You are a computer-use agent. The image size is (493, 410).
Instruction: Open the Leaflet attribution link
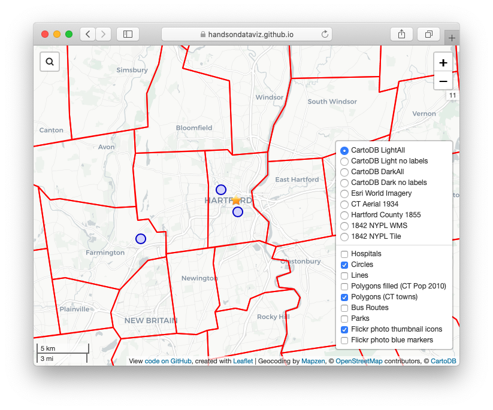(x=243, y=361)
